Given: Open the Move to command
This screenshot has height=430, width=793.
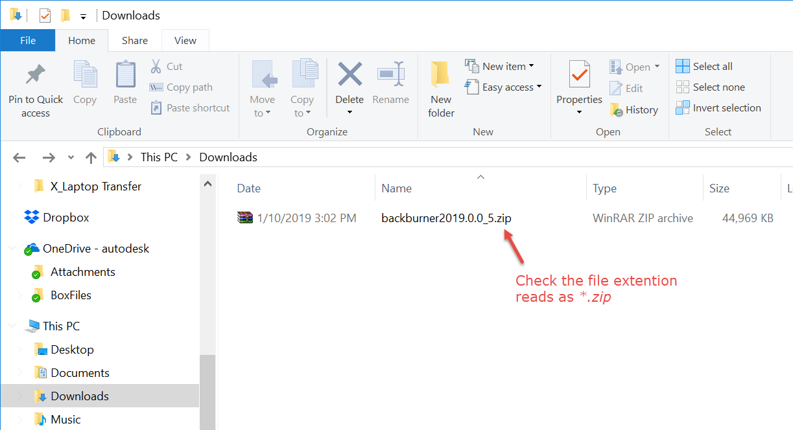Looking at the screenshot, I should [x=263, y=89].
